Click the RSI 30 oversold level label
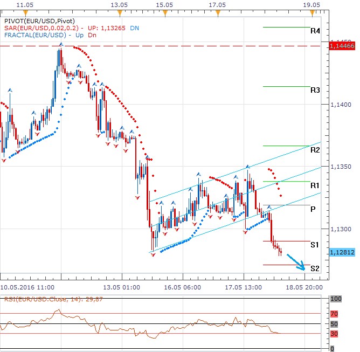Image resolution: width=360 pixels, height=352 pixels. point(334,334)
